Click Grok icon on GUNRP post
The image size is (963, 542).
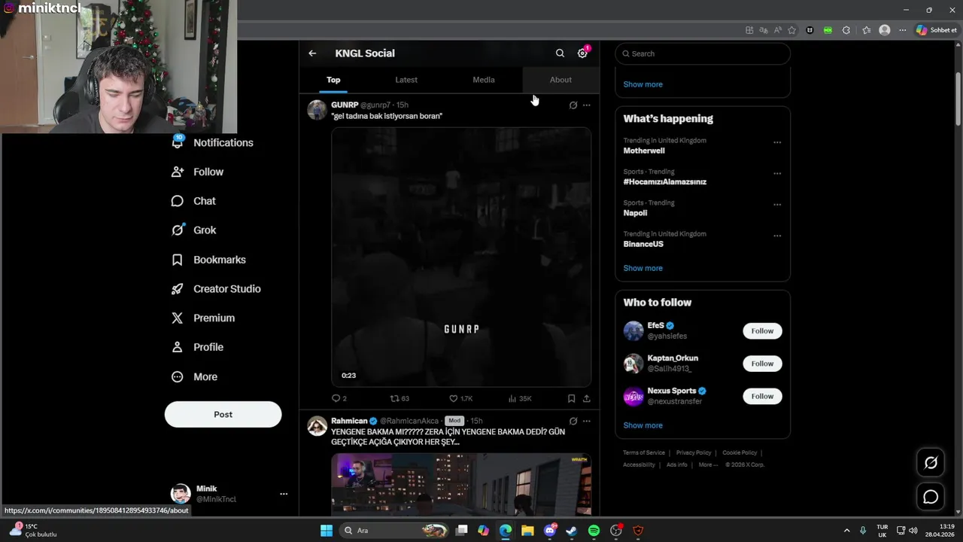pos(573,105)
